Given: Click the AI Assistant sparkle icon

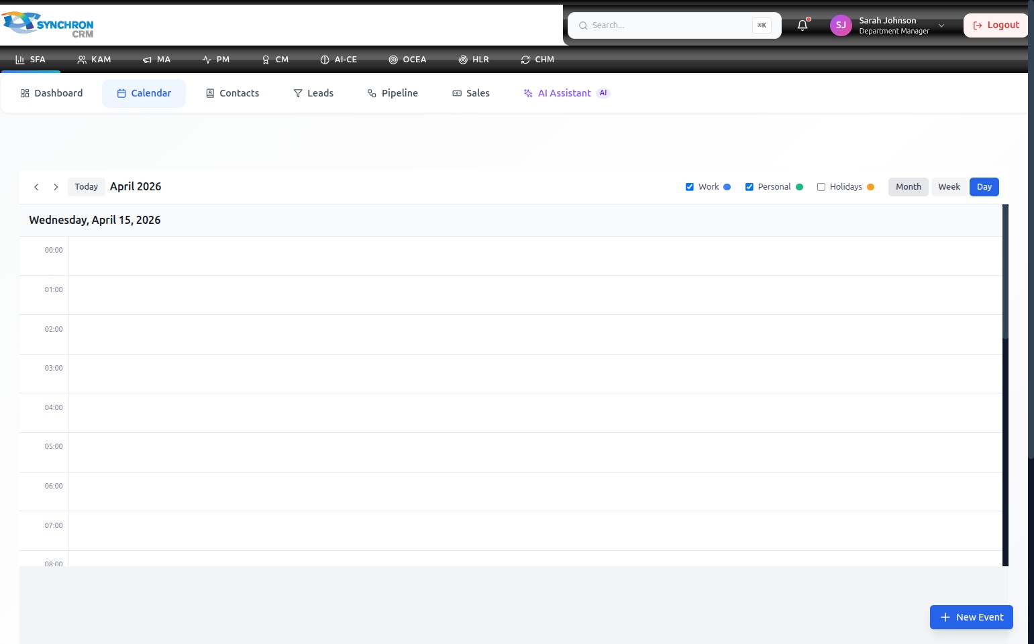Looking at the screenshot, I should (x=528, y=93).
